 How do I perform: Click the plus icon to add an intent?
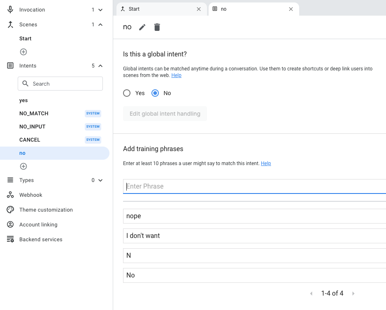click(23, 166)
